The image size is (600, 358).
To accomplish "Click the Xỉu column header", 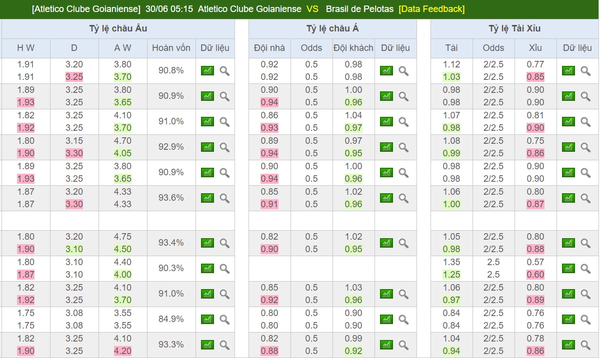I will tap(535, 48).
